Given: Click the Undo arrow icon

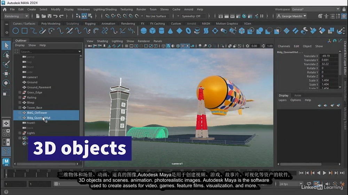Looking at the screenshot, I should tap(55, 16).
